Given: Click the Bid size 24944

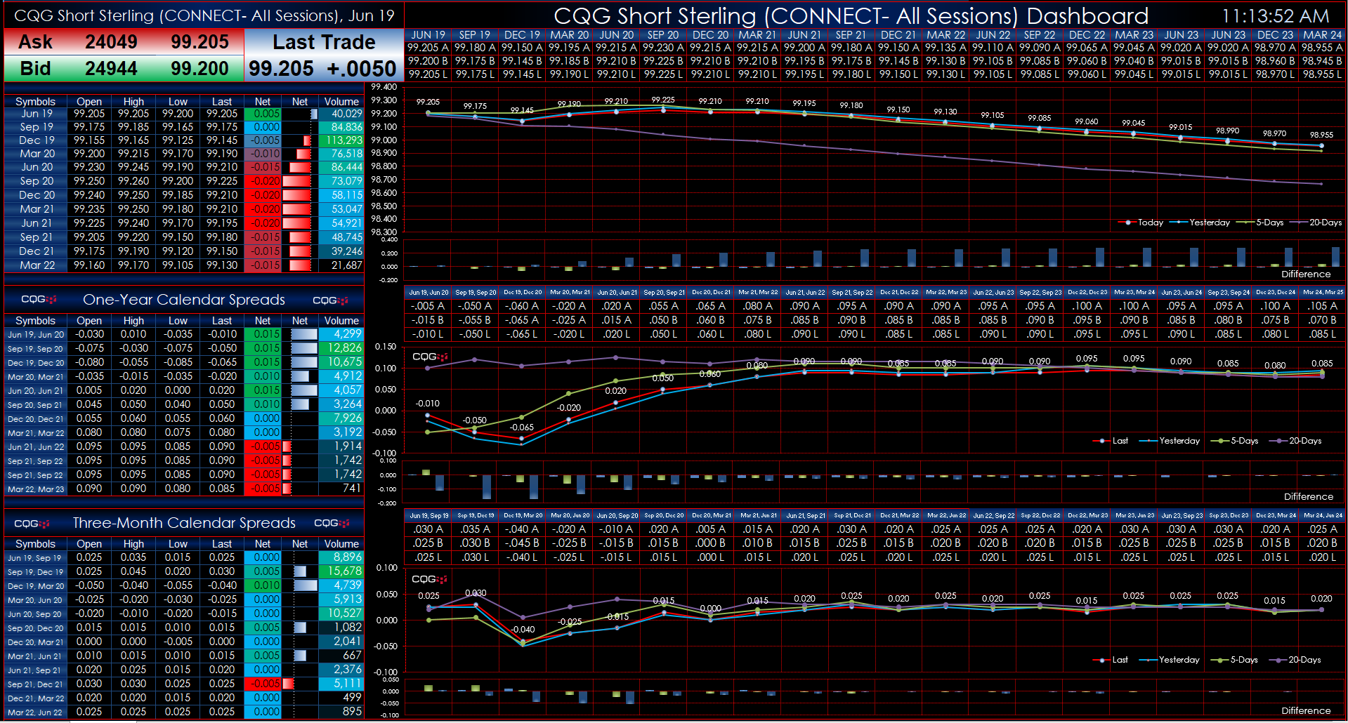Looking at the screenshot, I should tap(111, 69).
